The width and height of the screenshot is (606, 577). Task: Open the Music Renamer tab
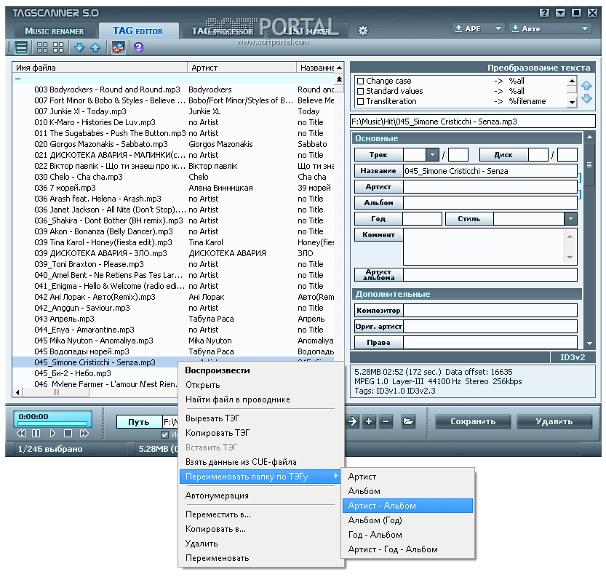pyautogui.click(x=54, y=31)
